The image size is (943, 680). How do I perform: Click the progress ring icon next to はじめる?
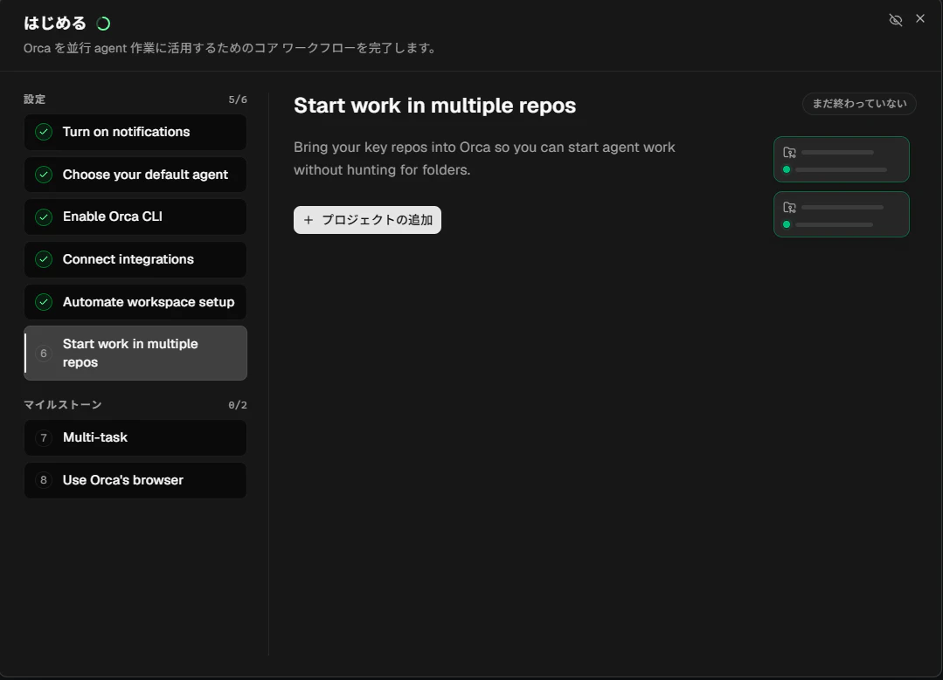click(x=103, y=24)
